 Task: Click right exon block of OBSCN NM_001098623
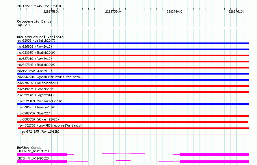214,162
